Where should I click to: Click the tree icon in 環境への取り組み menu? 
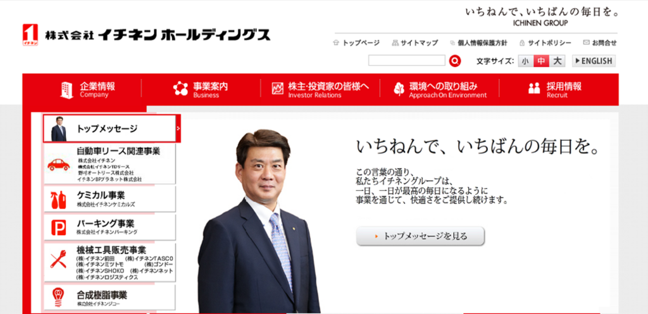[399, 89]
